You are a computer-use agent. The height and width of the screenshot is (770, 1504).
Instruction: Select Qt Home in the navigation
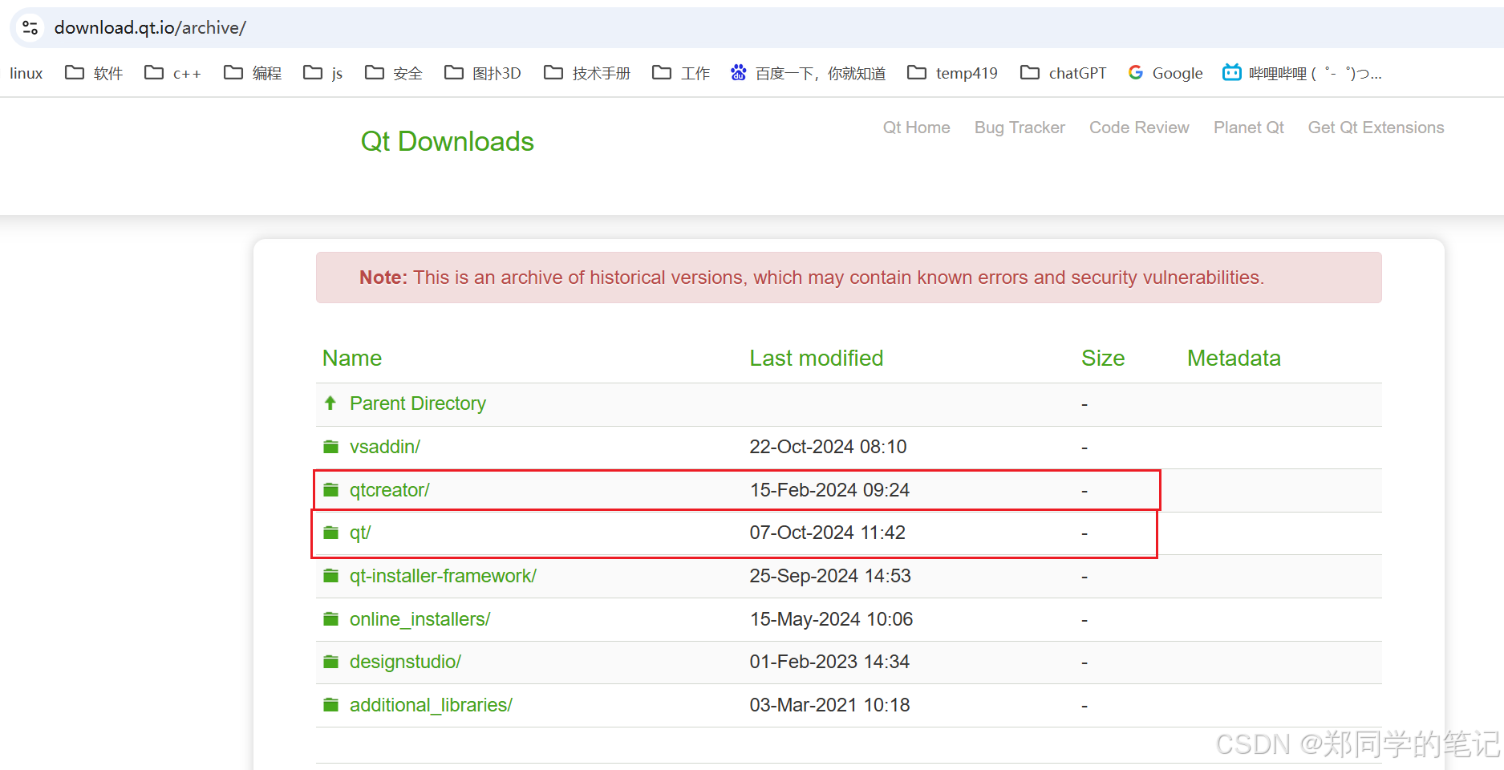click(x=916, y=128)
